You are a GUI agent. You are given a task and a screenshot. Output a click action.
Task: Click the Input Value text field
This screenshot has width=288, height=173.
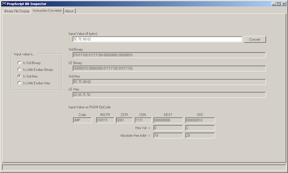click(157, 39)
